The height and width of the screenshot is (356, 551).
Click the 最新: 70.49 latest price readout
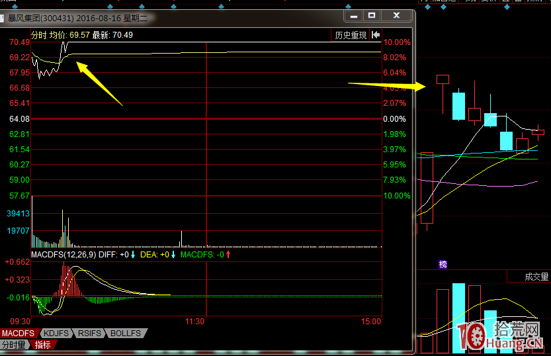pos(112,35)
